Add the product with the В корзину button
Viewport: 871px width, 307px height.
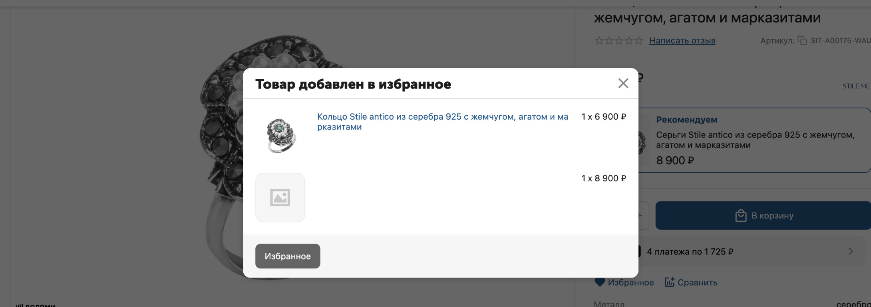pos(763,215)
